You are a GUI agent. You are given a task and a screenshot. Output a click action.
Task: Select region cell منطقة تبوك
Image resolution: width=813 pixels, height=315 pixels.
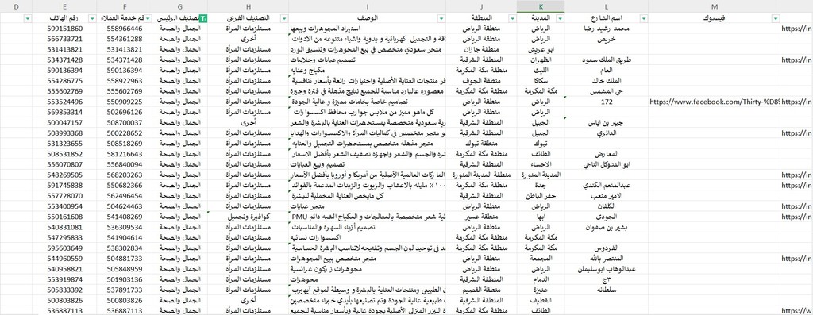(x=481, y=144)
